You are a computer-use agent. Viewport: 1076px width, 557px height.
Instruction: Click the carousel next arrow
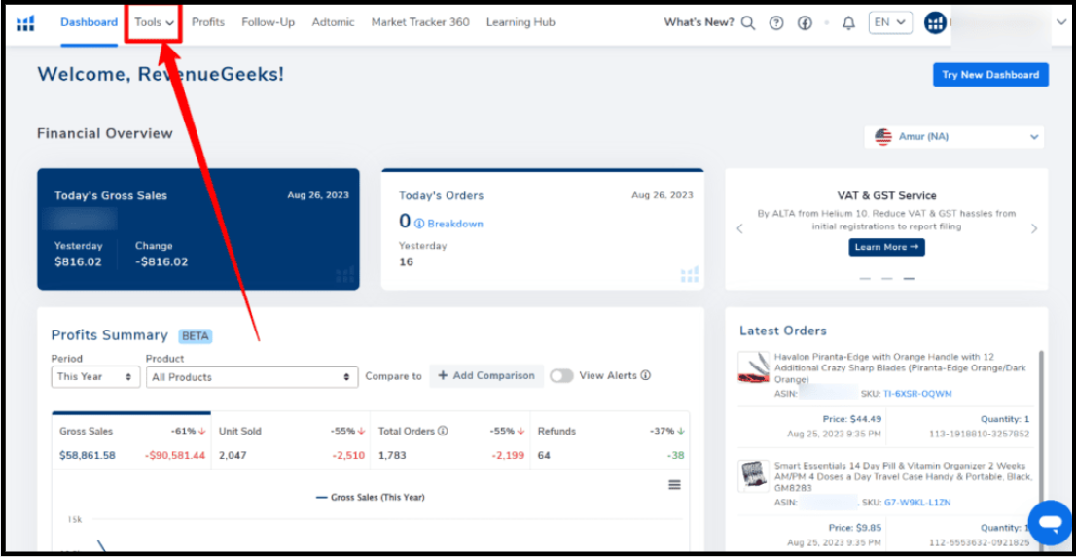point(1033,229)
